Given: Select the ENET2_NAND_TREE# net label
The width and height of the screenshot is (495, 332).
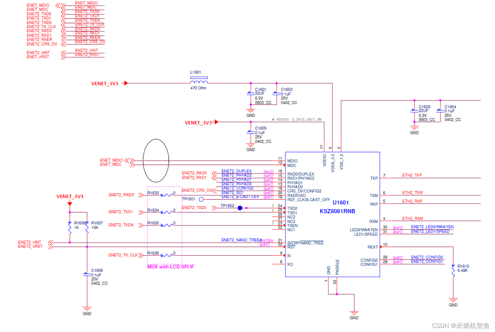Looking at the screenshot, I should (242, 240).
